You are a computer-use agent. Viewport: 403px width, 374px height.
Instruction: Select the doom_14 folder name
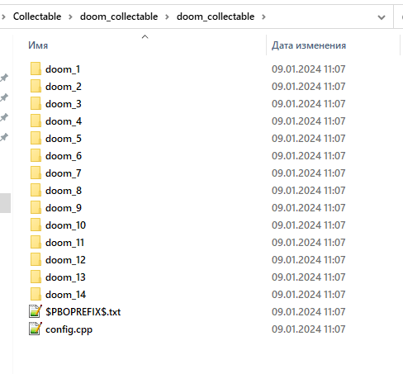[x=66, y=295]
